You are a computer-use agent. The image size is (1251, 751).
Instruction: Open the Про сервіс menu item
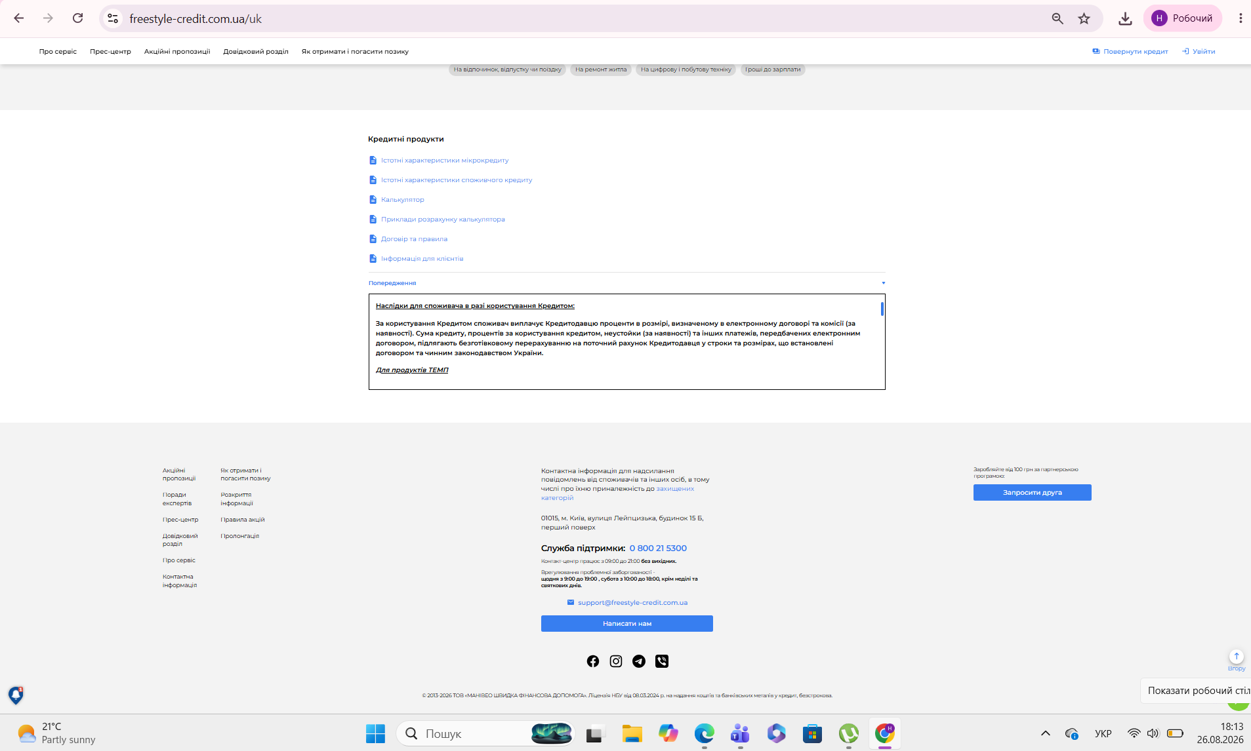[x=58, y=51]
